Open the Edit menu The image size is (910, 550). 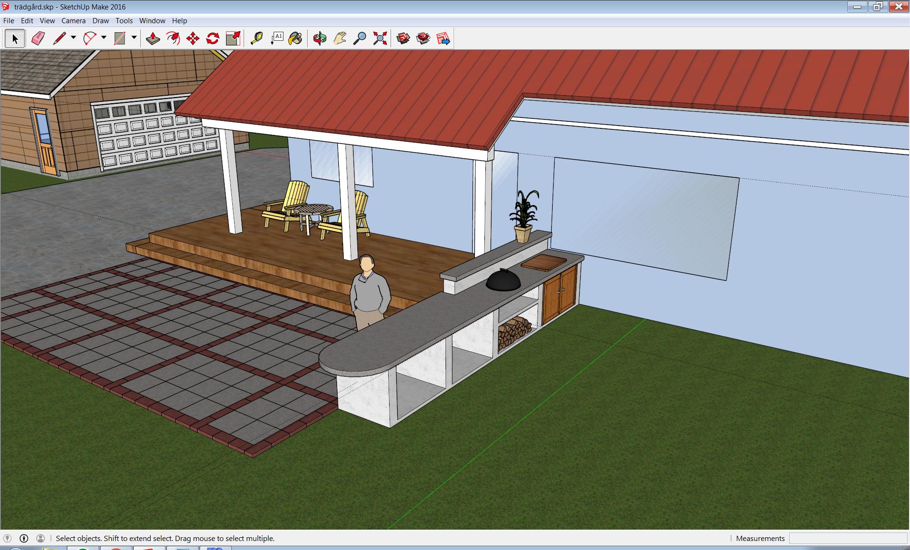pos(27,21)
